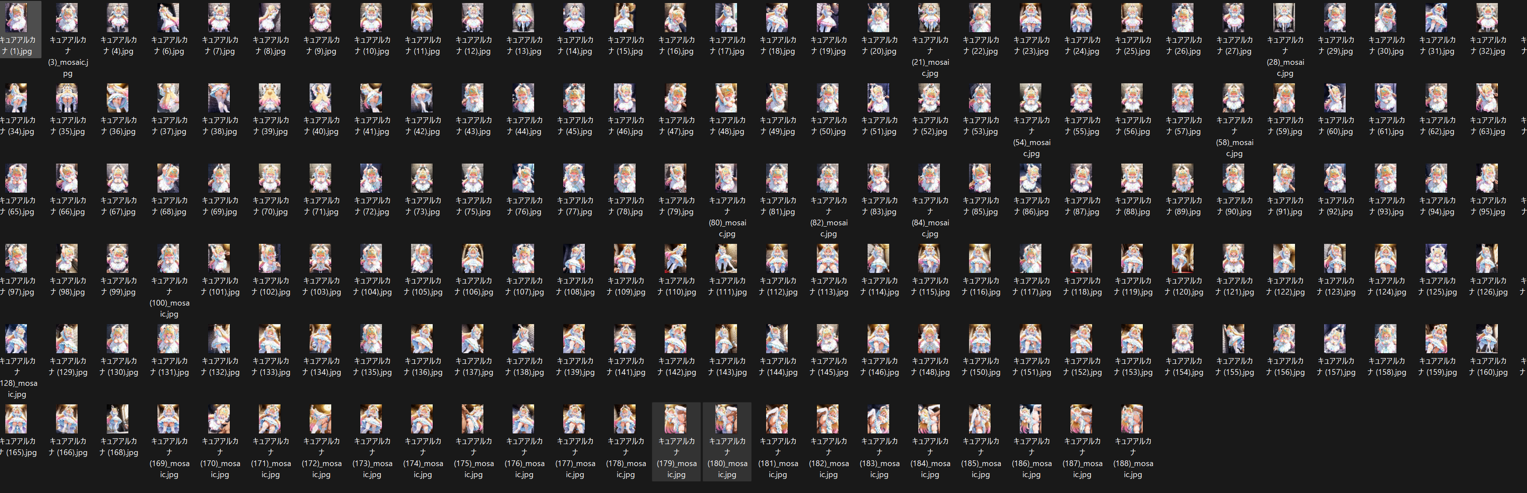Select thumbnail of キュアアルカナ (40).jpg
Viewport: 1527px width, 493px height.
coord(321,98)
